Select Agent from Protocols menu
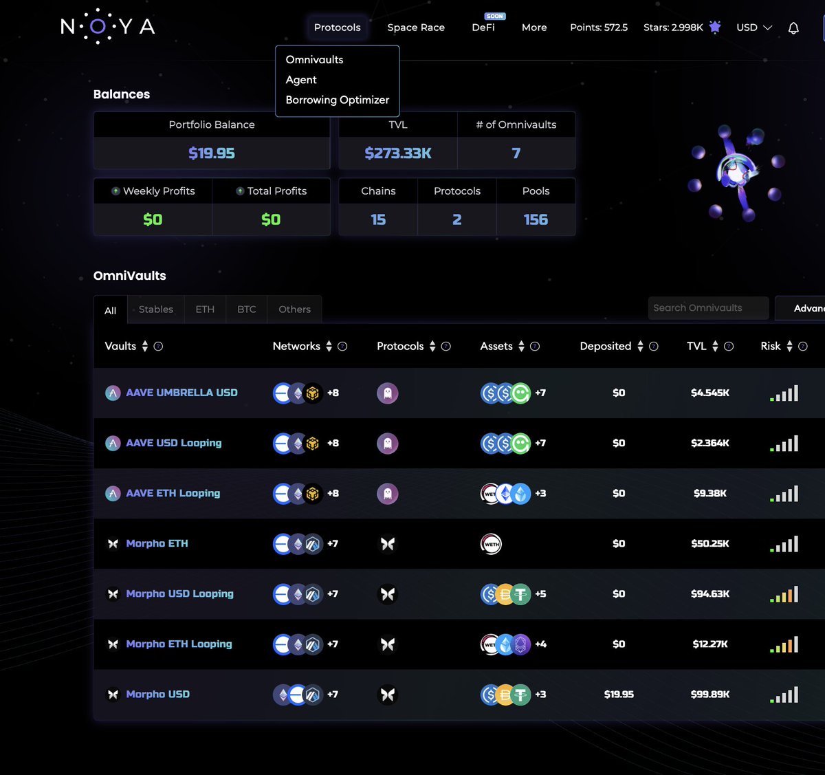Viewport: 825px width, 775px height. click(x=301, y=80)
